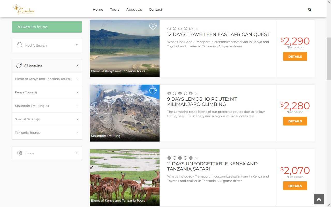
Task: Click chevron on Mountain Trekking row
Action: [x=77, y=106]
